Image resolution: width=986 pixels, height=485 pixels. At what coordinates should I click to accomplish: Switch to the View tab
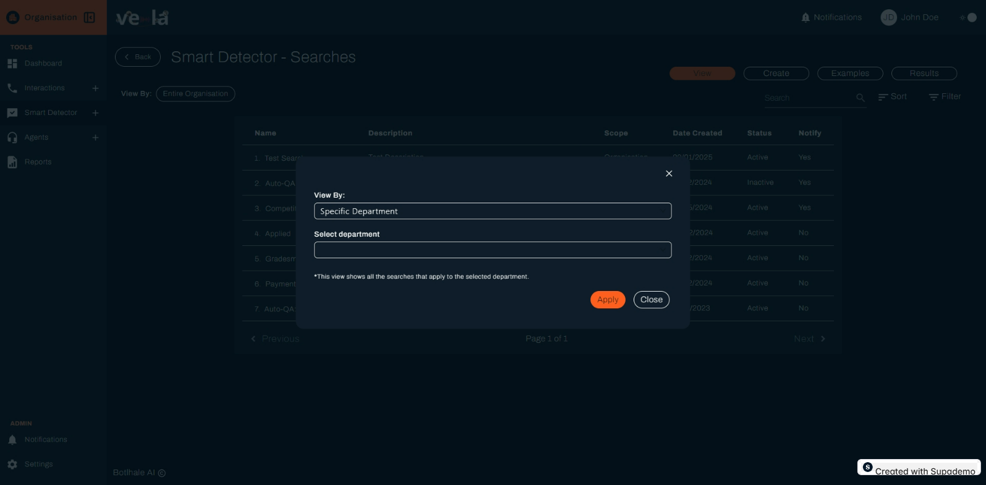[x=702, y=74]
